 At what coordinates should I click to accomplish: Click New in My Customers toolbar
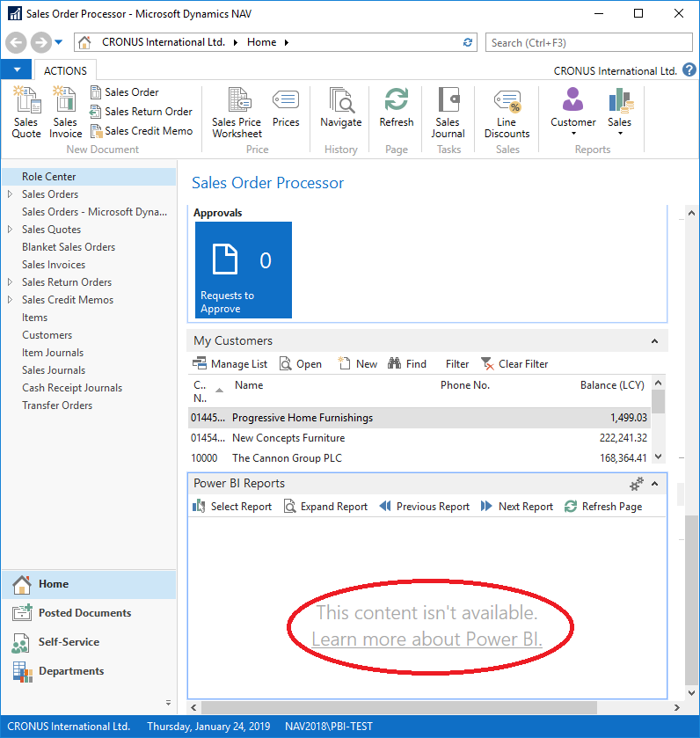pos(358,364)
